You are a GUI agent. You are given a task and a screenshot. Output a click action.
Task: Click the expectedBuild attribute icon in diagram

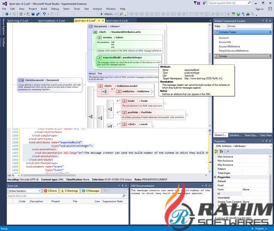click(99, 58)
